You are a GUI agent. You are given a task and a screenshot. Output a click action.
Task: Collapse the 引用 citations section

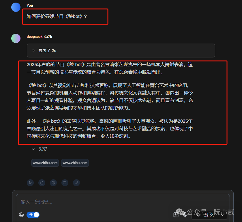tap(39, 149)
